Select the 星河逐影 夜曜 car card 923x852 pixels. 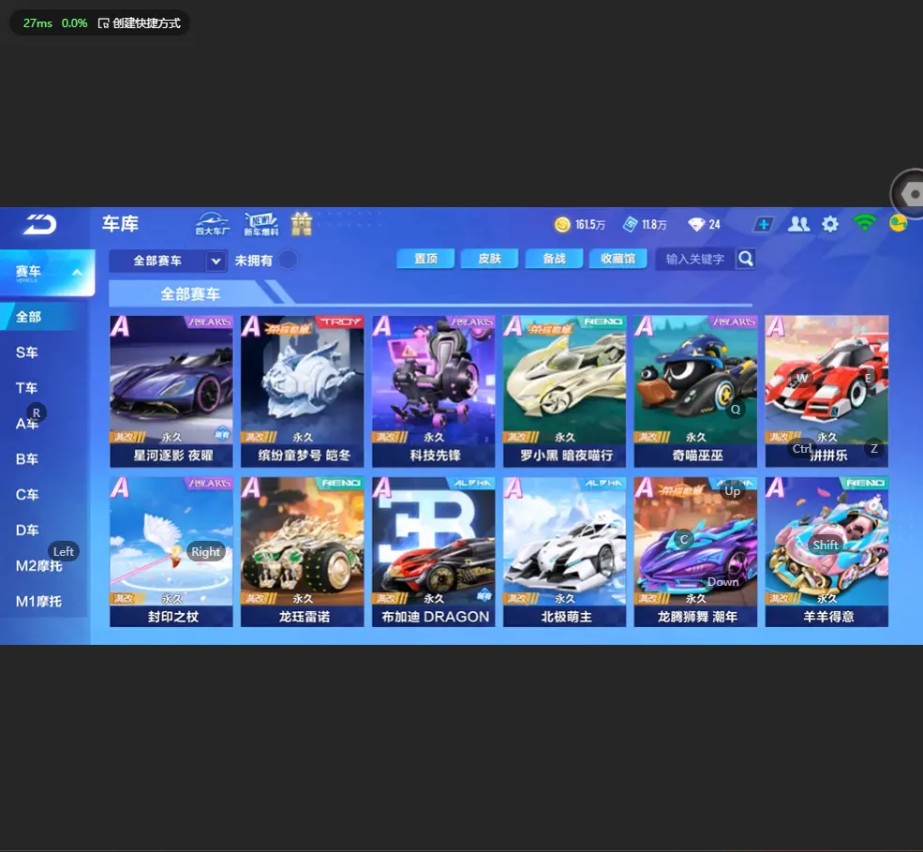coord(171,392)
